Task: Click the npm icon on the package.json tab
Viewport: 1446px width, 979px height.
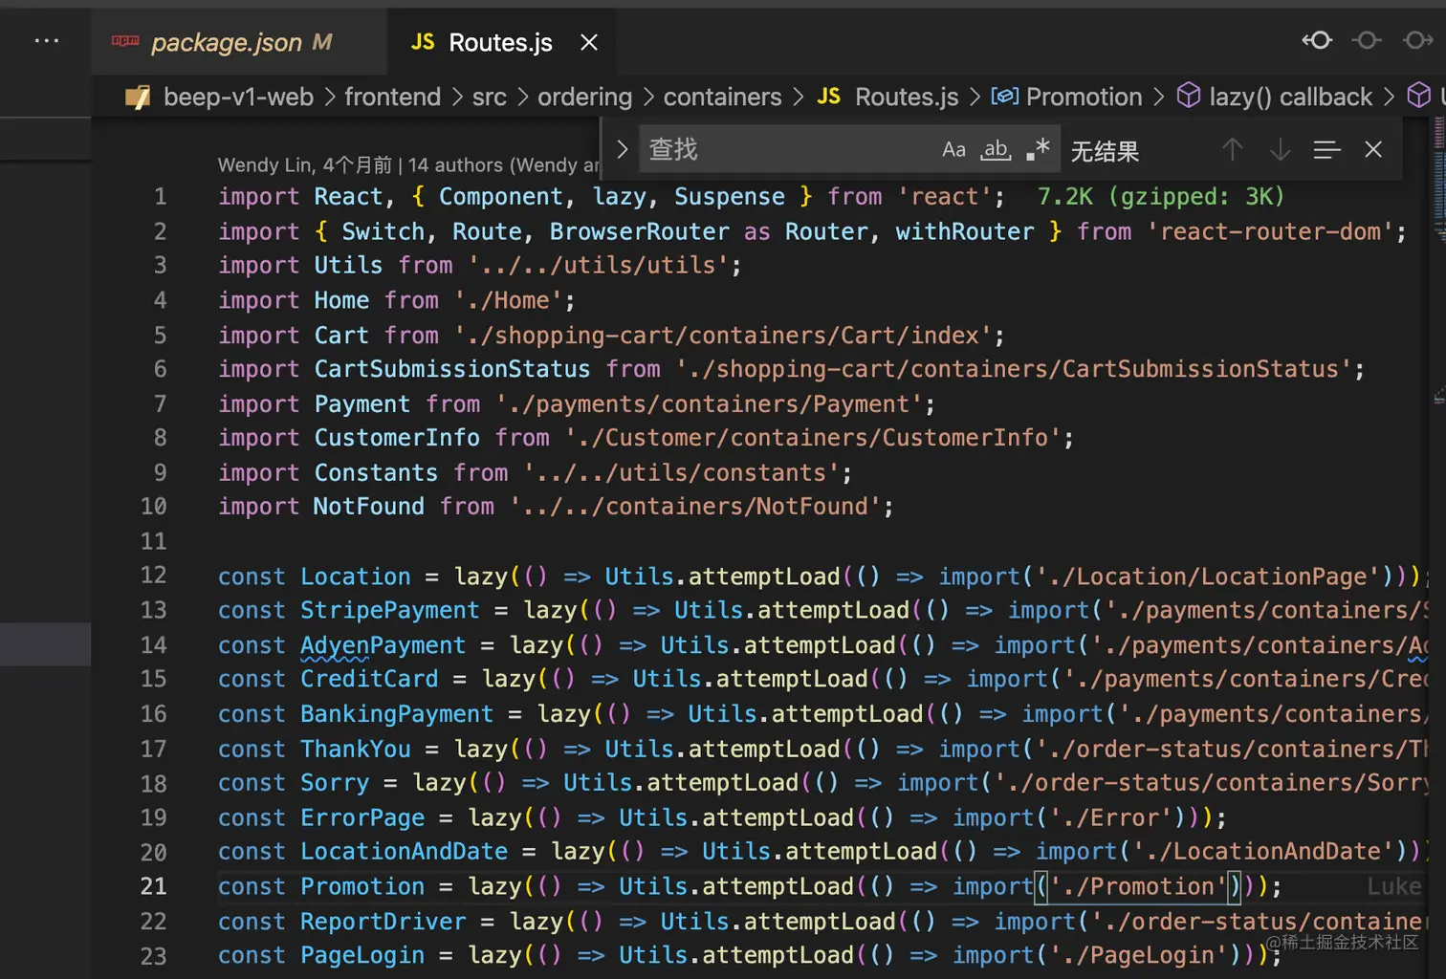Action: click(125, 41)
